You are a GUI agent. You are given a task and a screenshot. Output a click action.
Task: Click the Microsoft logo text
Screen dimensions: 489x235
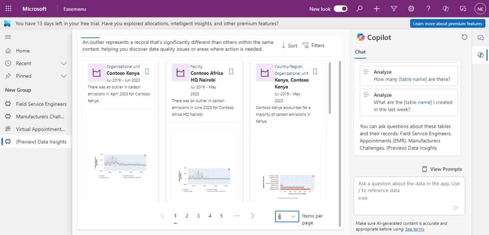(x=34, y=9)
